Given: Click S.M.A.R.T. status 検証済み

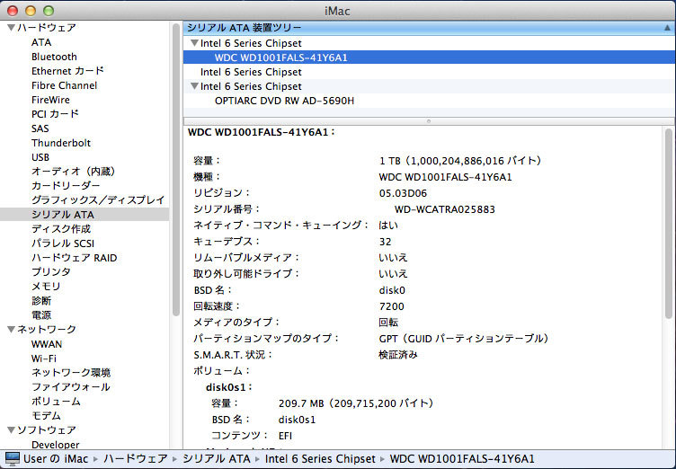Looking at the screenshot, I should coord(398,355).
